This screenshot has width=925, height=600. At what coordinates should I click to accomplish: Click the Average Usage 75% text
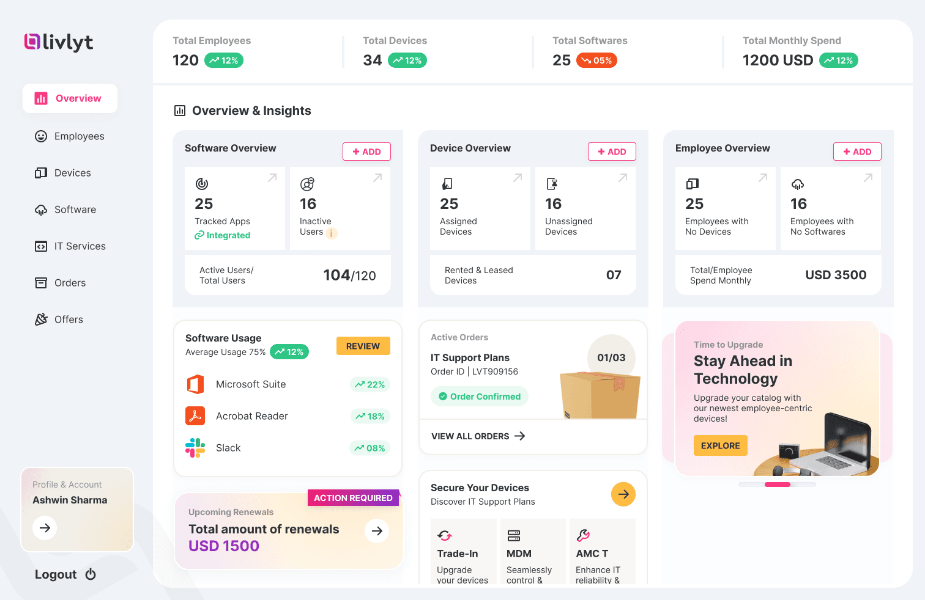click(226, 352)
